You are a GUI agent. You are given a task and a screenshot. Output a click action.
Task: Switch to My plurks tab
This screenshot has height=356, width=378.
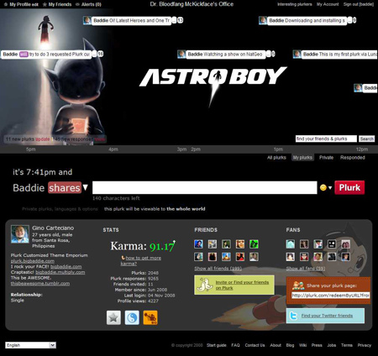(302, 158)
